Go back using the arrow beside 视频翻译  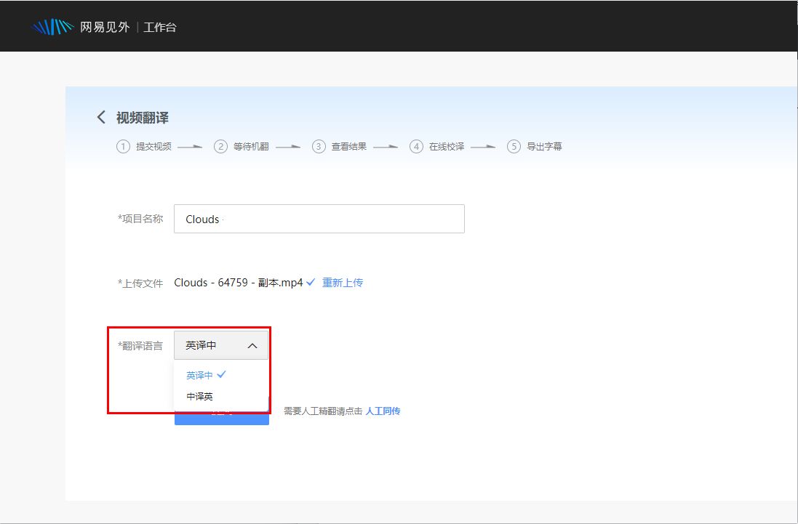[x=101, y=118]
